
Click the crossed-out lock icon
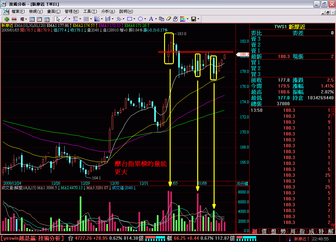pos(176,19)
